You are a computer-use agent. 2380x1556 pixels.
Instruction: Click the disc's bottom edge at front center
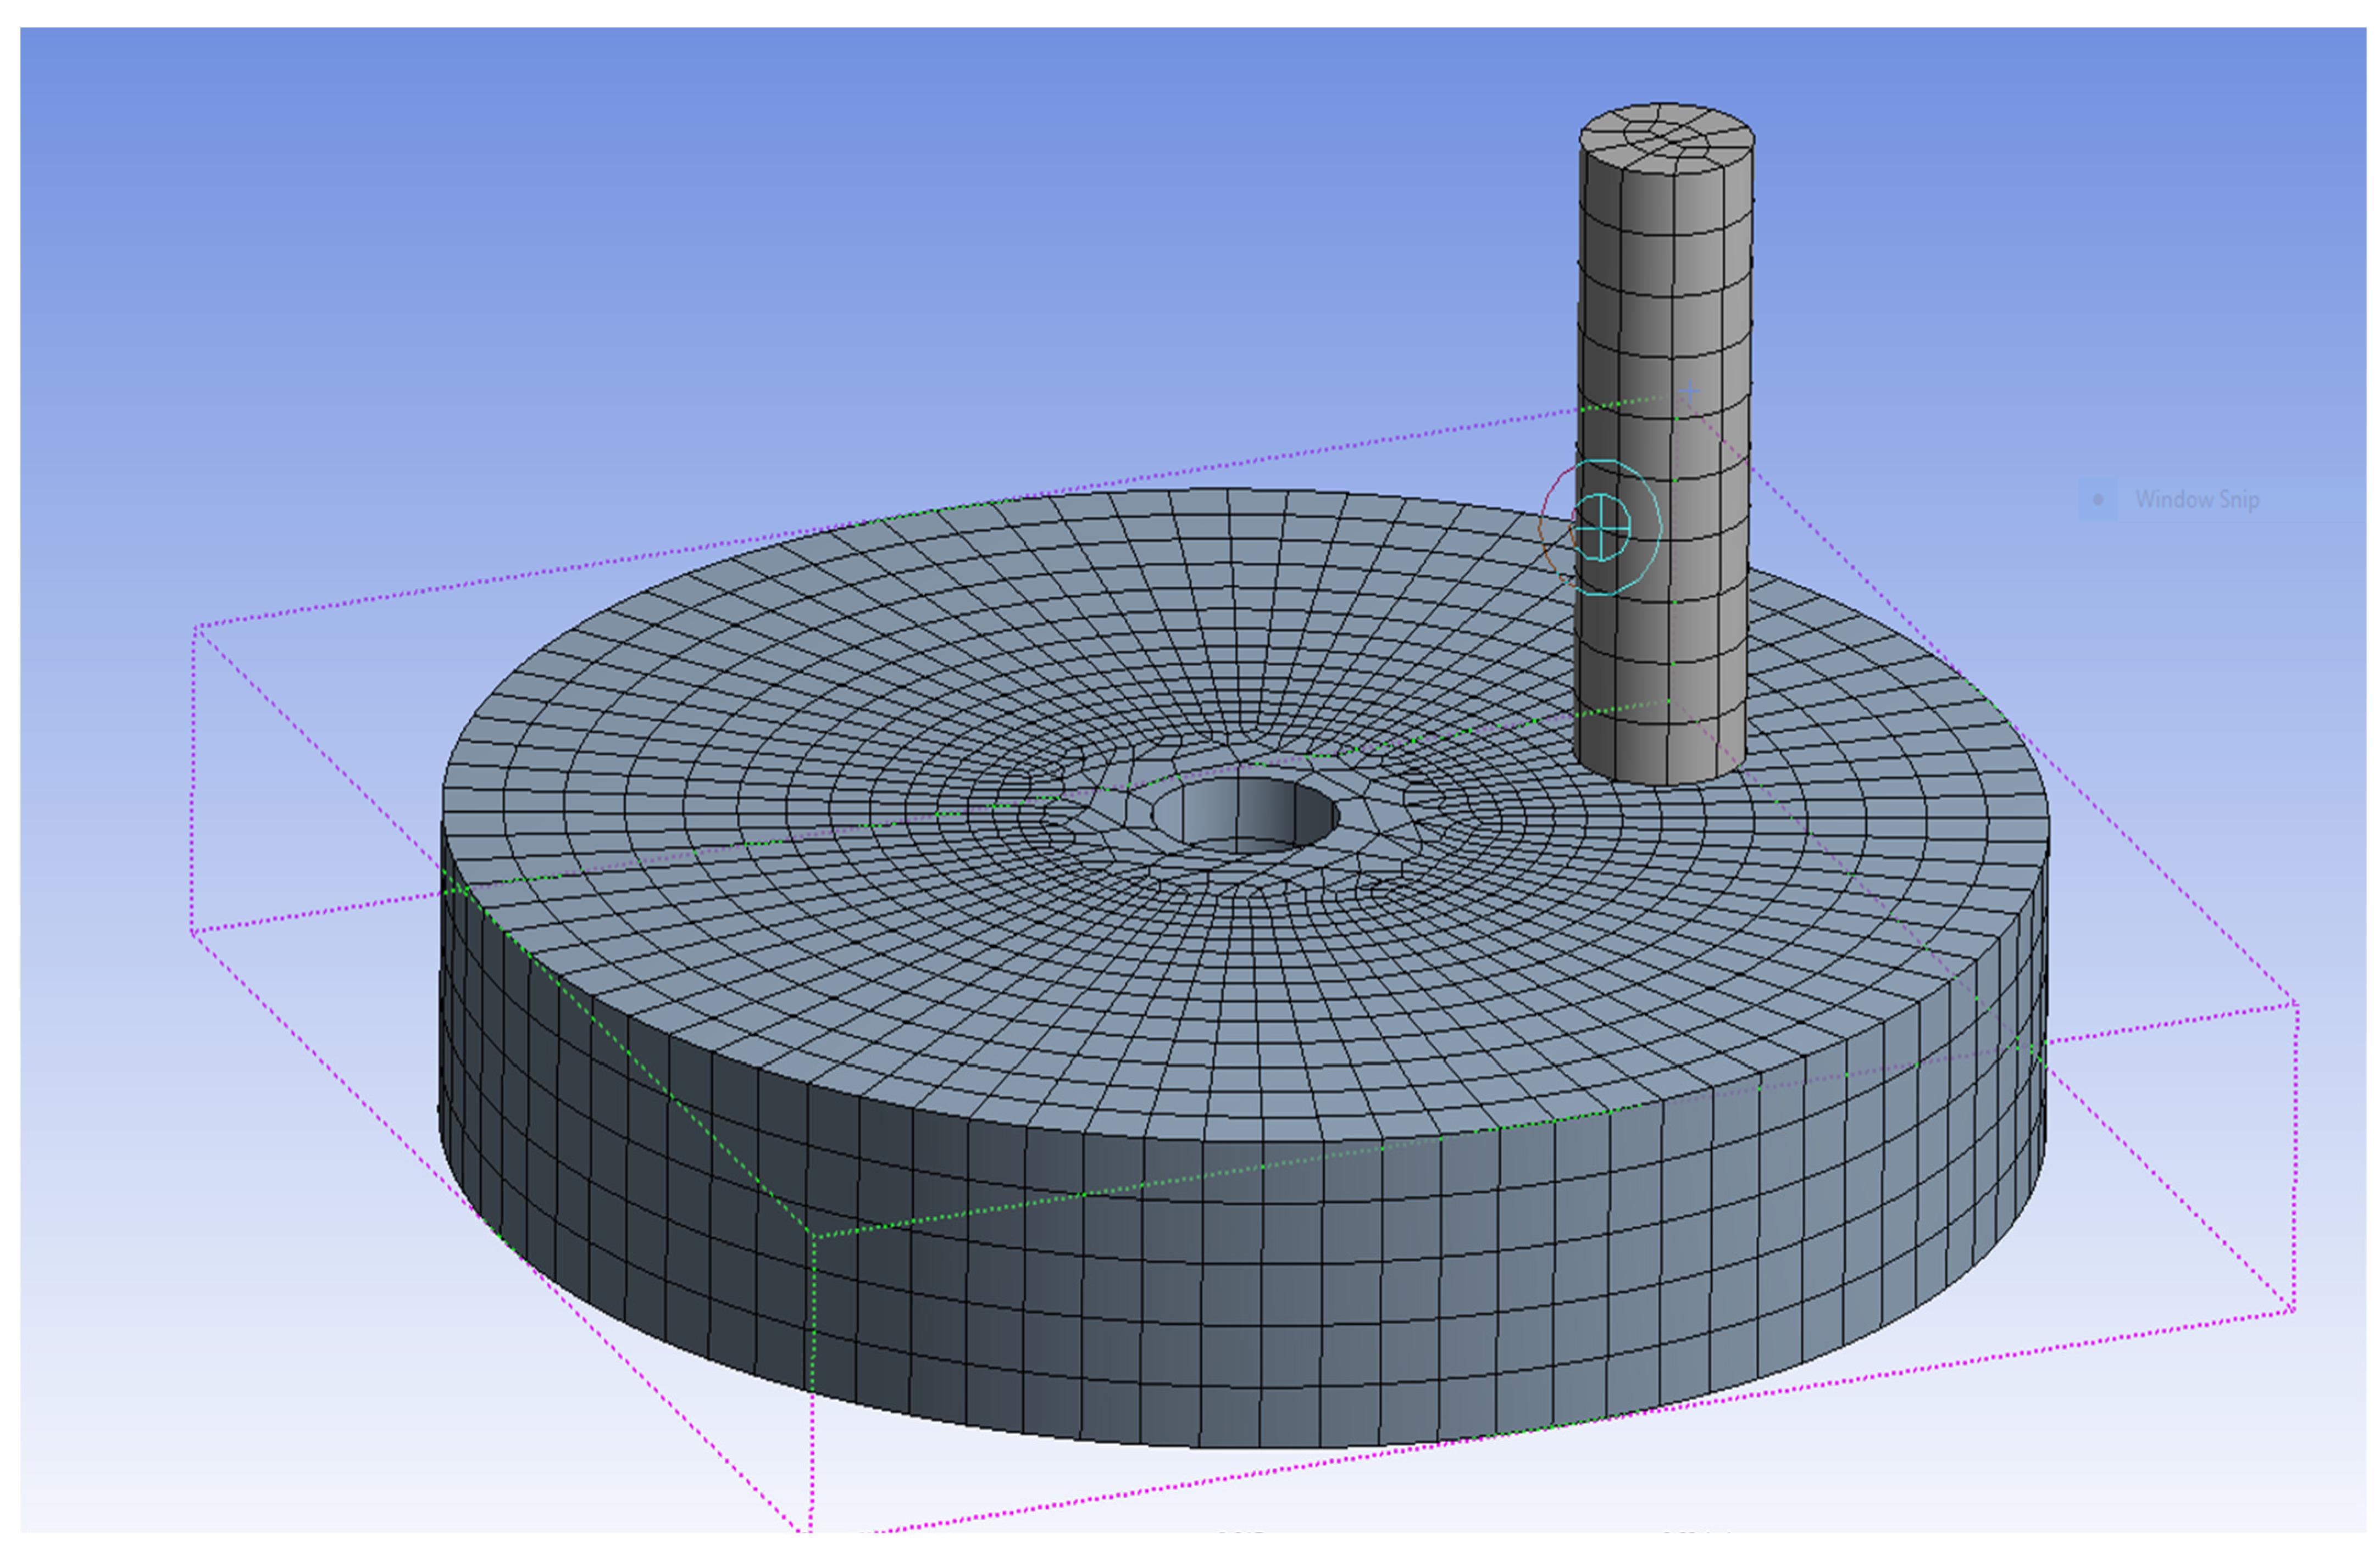1245,1446
